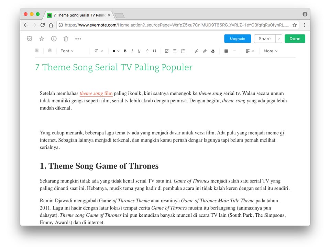Open note info icon

(x=54, y=39)
